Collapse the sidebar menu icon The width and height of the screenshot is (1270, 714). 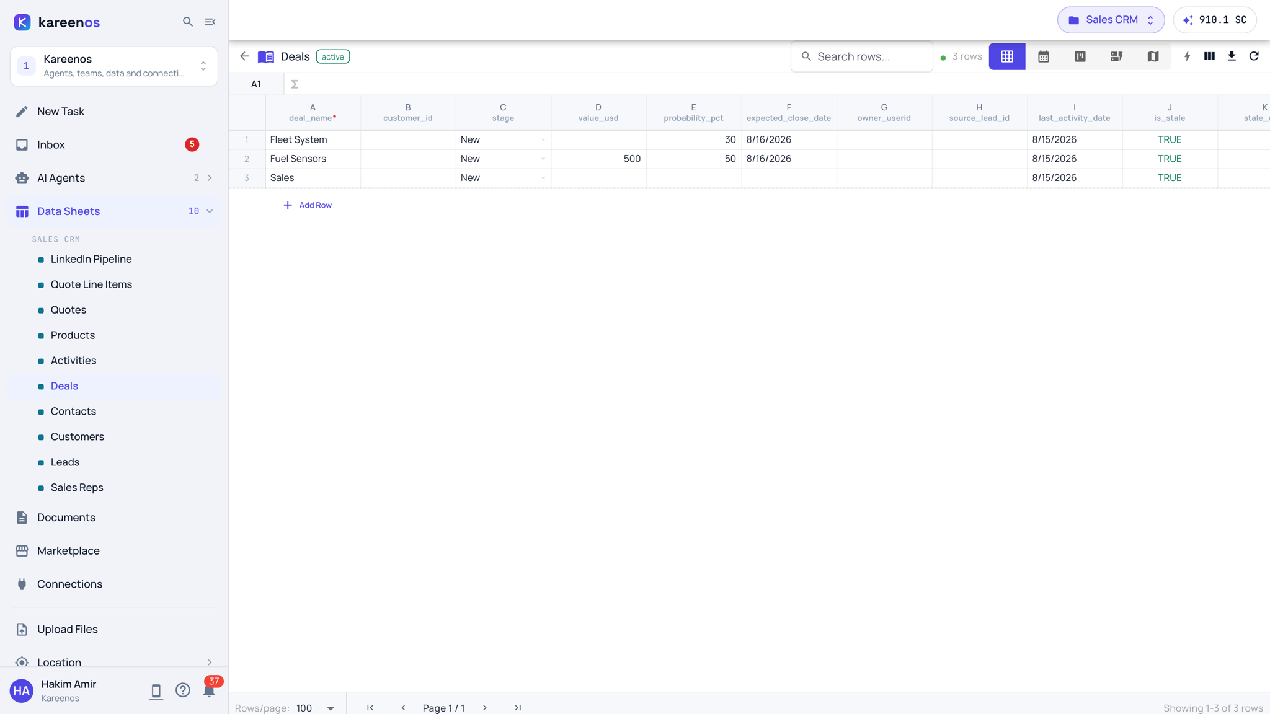point(210,22)
